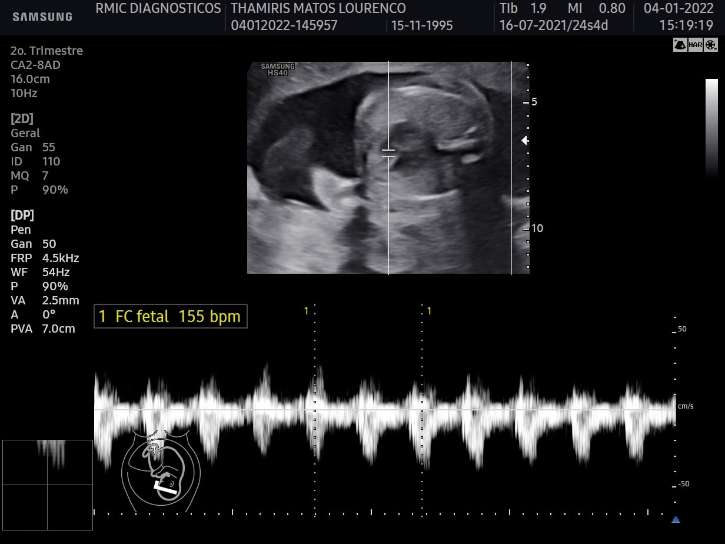Screen dimensions: 725x544
Task: Click the 16.0cm depth value
Action: pos(30,79)
